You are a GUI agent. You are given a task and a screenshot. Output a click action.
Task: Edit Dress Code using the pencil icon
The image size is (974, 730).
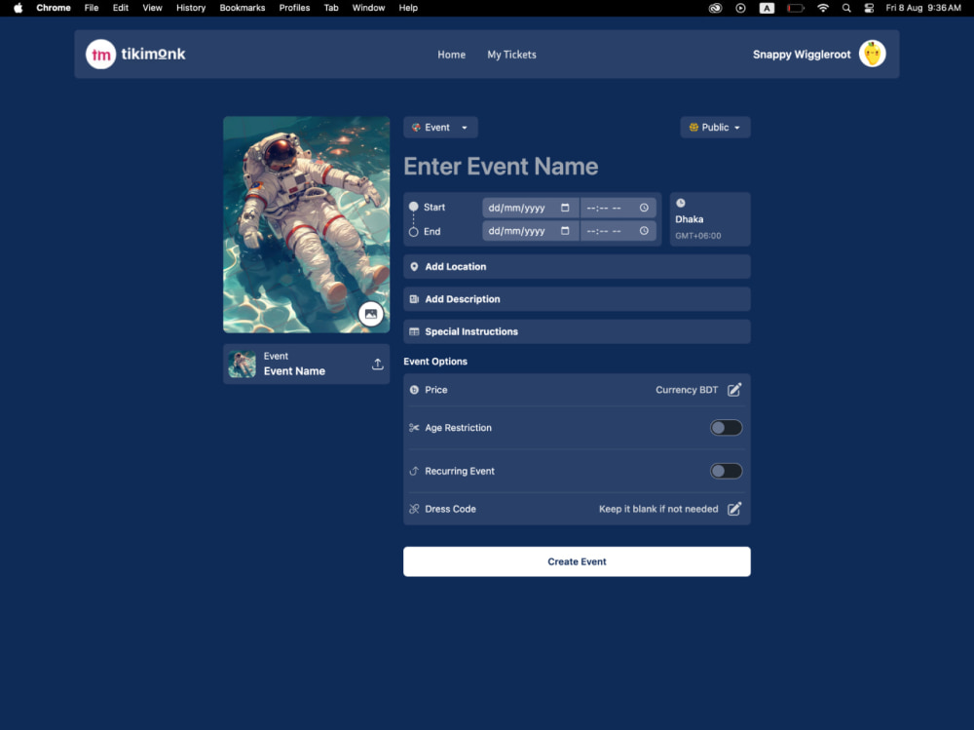734,509
